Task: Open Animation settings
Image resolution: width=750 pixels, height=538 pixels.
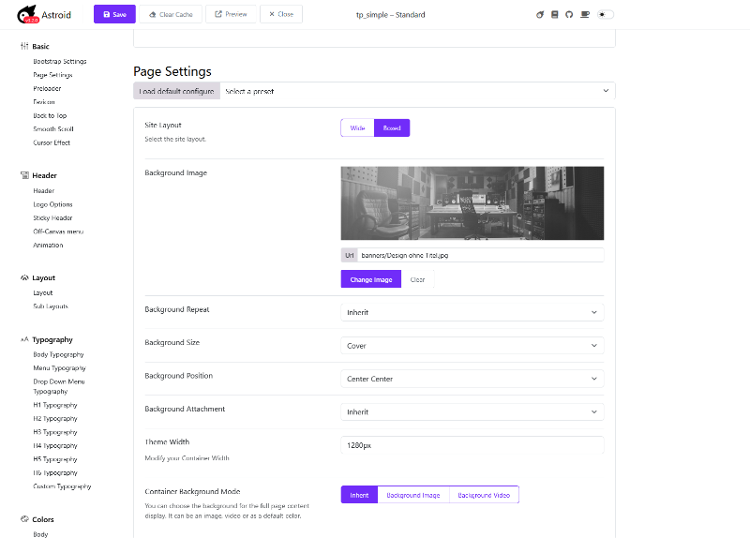Action: (x=48, y=245)
